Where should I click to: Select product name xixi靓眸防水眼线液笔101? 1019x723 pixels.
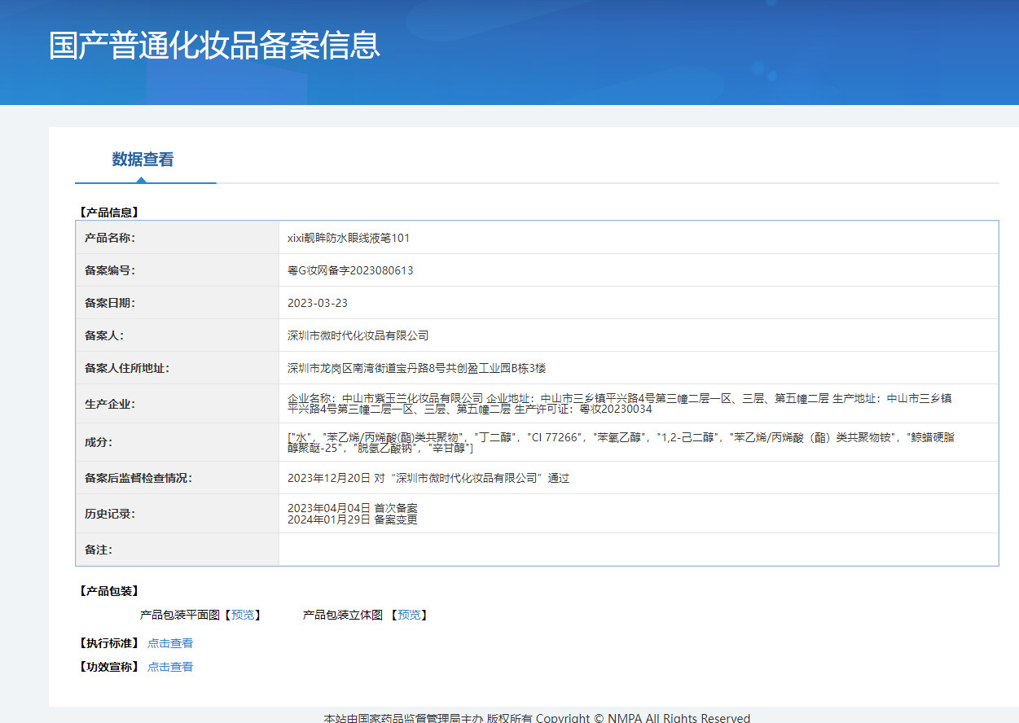349,238
